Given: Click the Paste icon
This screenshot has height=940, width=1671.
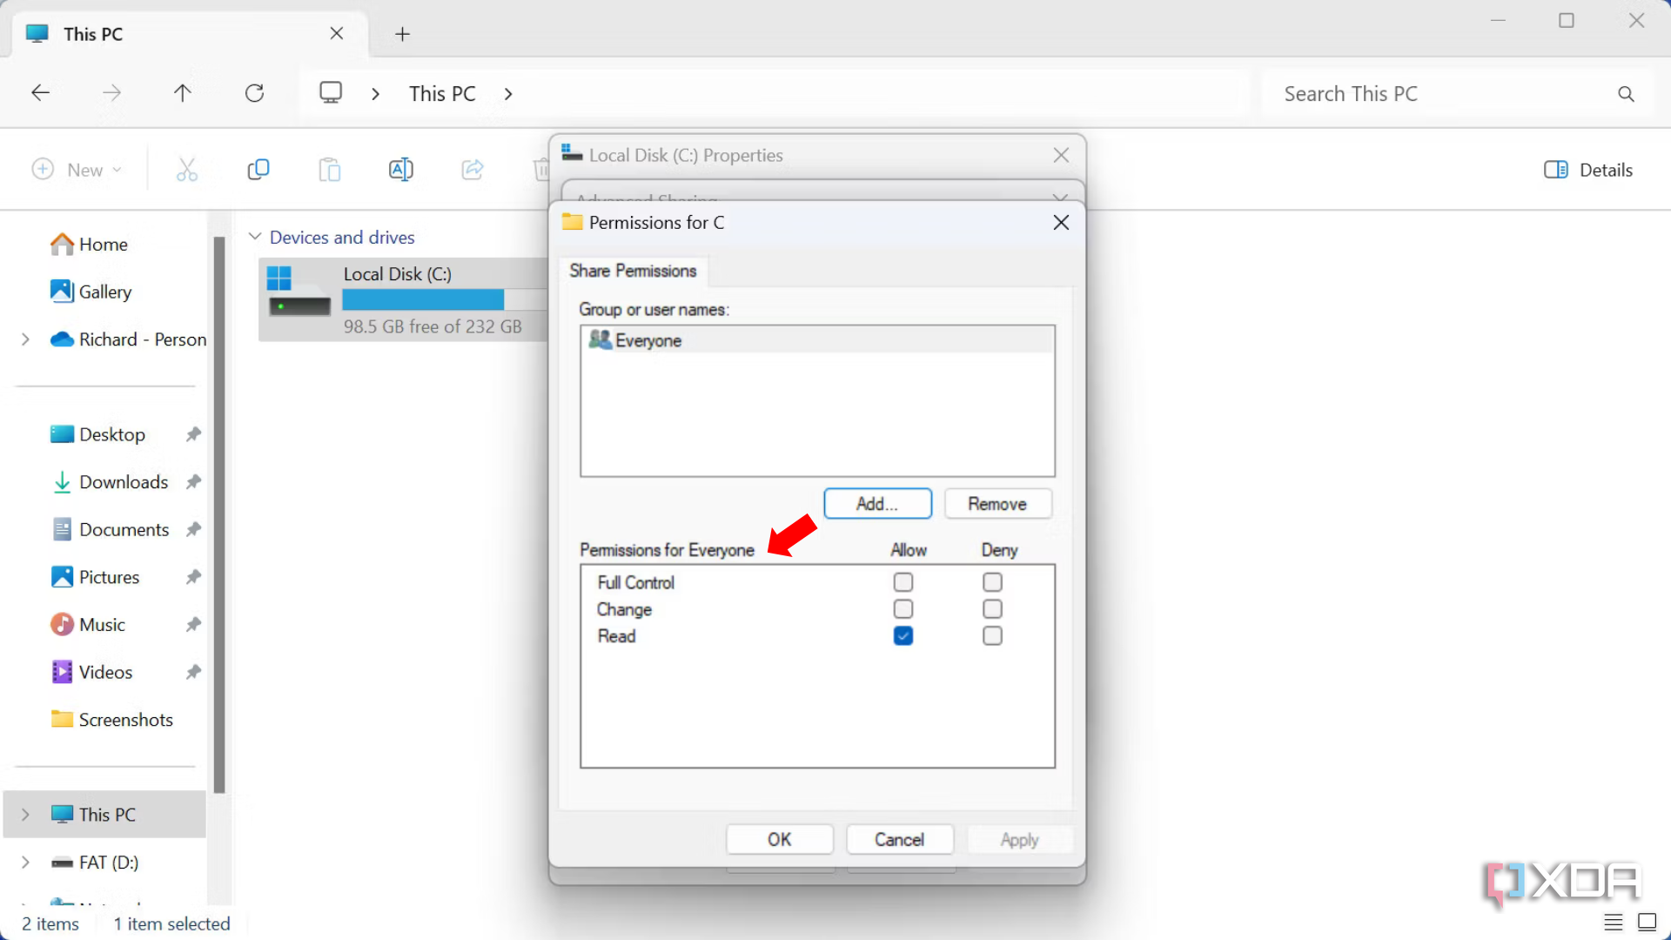Looking at the screenshot, I should (330, 169).
